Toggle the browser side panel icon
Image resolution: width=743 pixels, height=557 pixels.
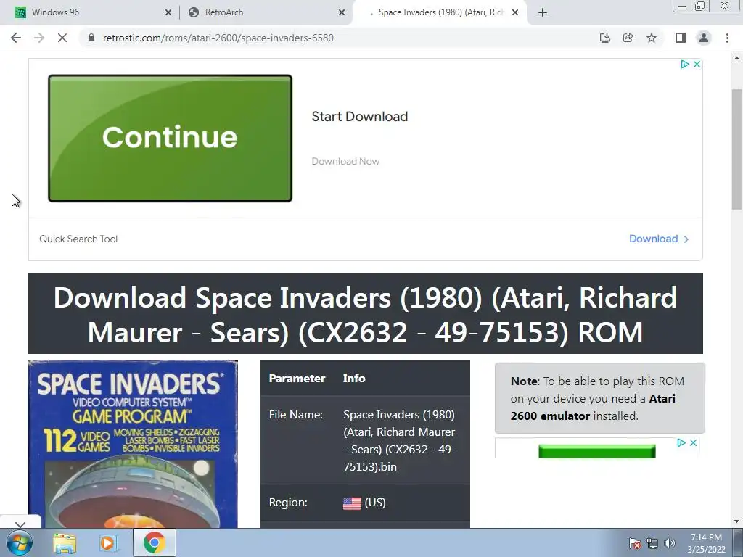point(681,38)
